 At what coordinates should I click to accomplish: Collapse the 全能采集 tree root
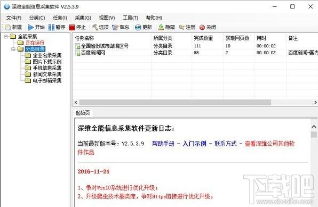point(6,36)
